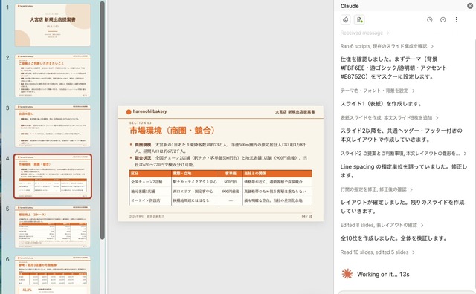This screenshot has height=294, width=476.
Task: Click table cell '地元老舗1店舗'
Action: pyautogui.click(x=150, y=192)
